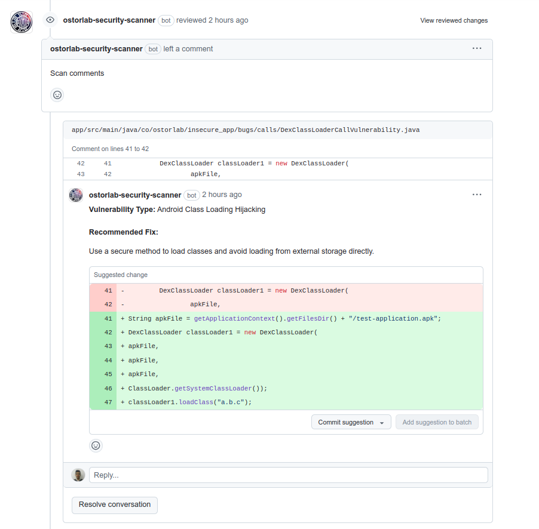
Task: Click the eye review icon
Action: tap(50, 20)
